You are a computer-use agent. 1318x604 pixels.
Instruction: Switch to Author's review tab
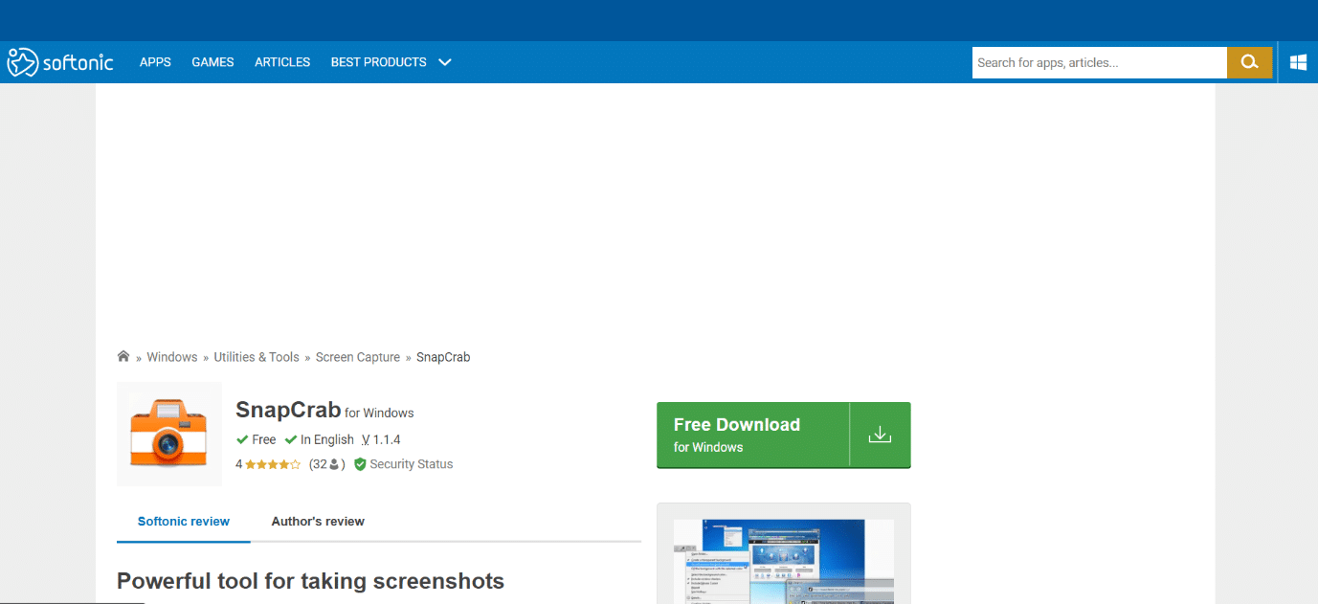coord(318,522)
